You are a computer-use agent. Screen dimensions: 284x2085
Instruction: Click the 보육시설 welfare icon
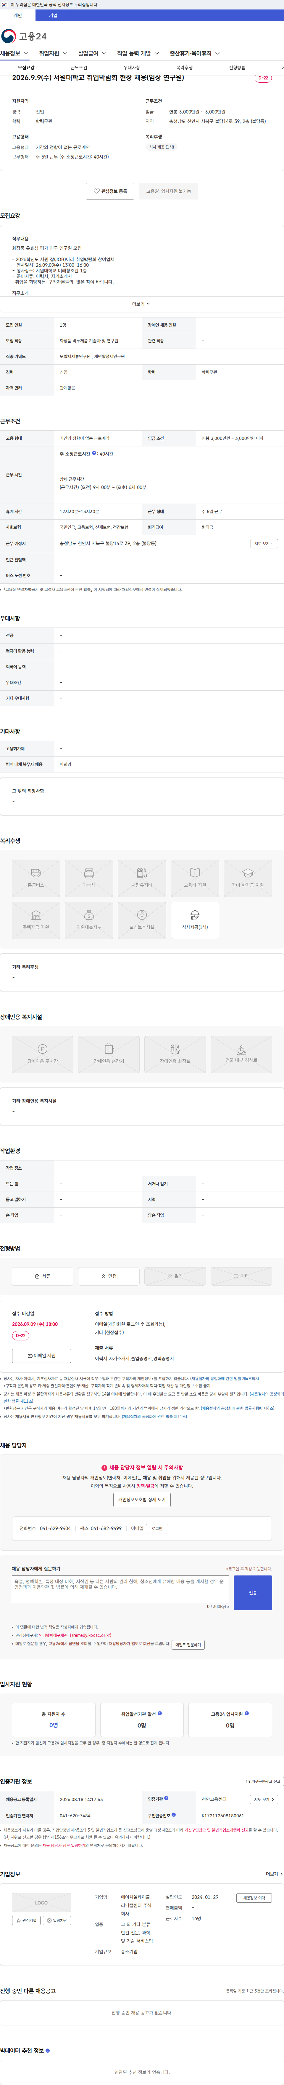pos(142,920)
